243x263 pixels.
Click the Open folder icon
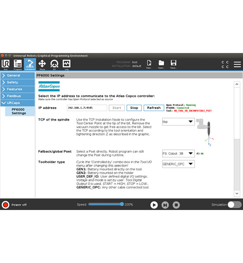click(161, 64)
